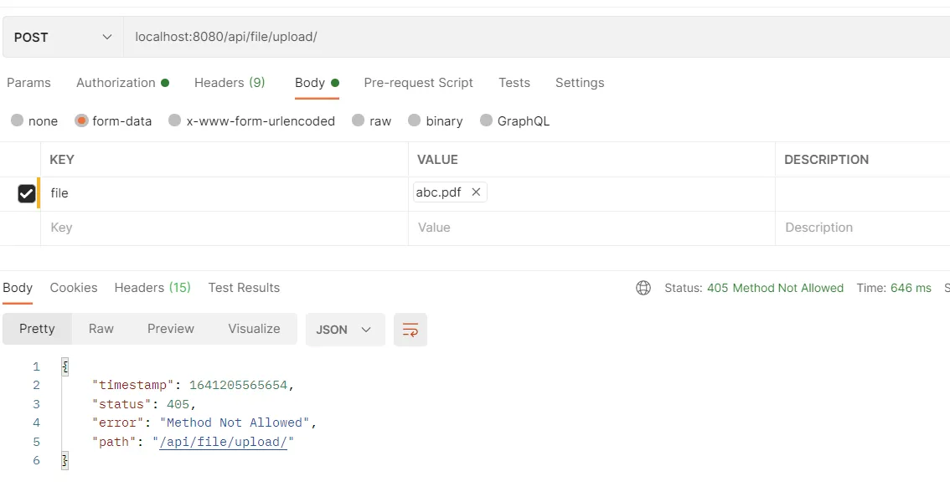This screenshot has height=502, width=950.
Task: Open the Pre-request Script tab
Action: coord(418,83)
